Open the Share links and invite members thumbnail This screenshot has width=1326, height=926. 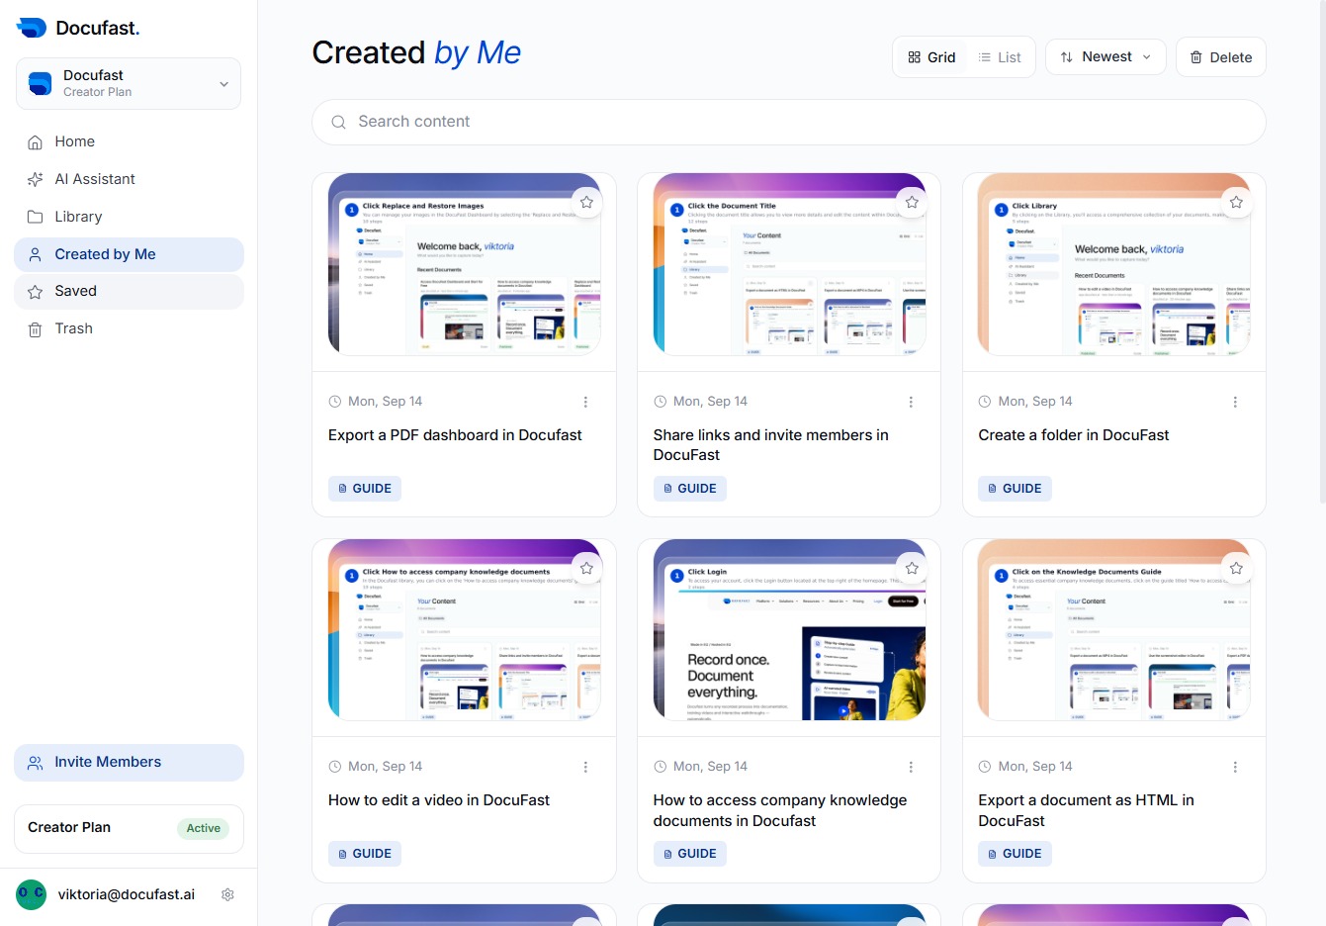pyautogui.click(x=789, y=264)
